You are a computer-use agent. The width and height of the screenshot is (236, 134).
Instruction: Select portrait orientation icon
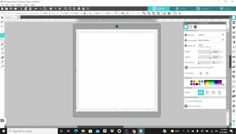tap(201, 73)
